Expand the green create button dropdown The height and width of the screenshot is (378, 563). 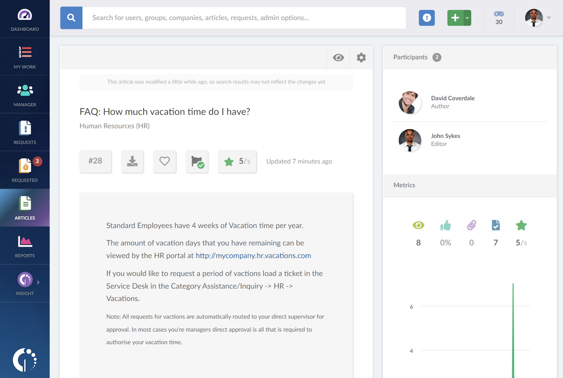tap(467, 18)
